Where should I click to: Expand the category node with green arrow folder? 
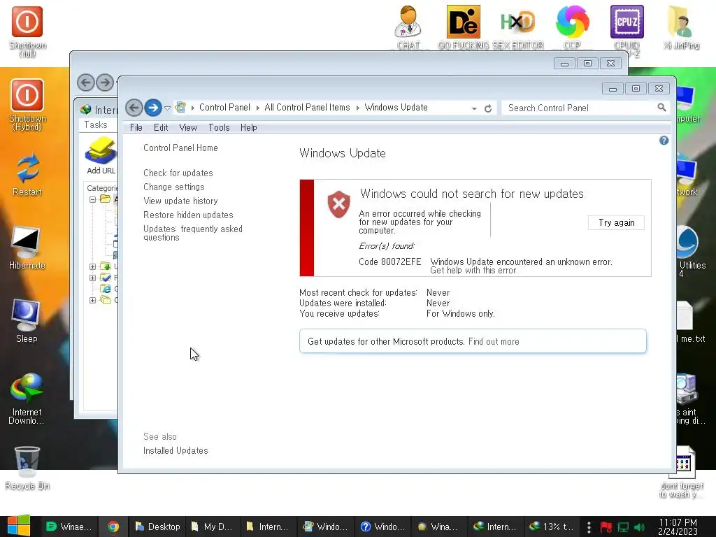pyautogui.click(x=92, y=266)
